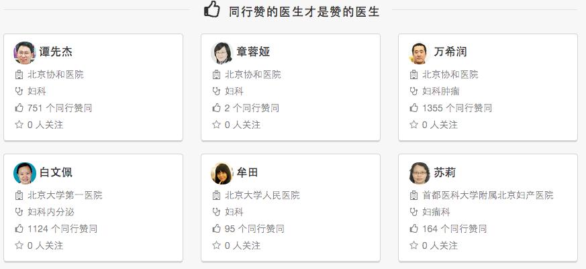This screenshot has height=269, width=586.
Task: Click the thumbs-up icon in the page header
Action: 212,9
